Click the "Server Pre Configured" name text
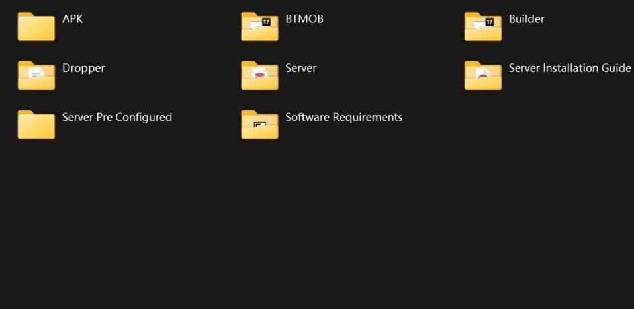This screenshot has height=309, width=634. tap(117, 117)
